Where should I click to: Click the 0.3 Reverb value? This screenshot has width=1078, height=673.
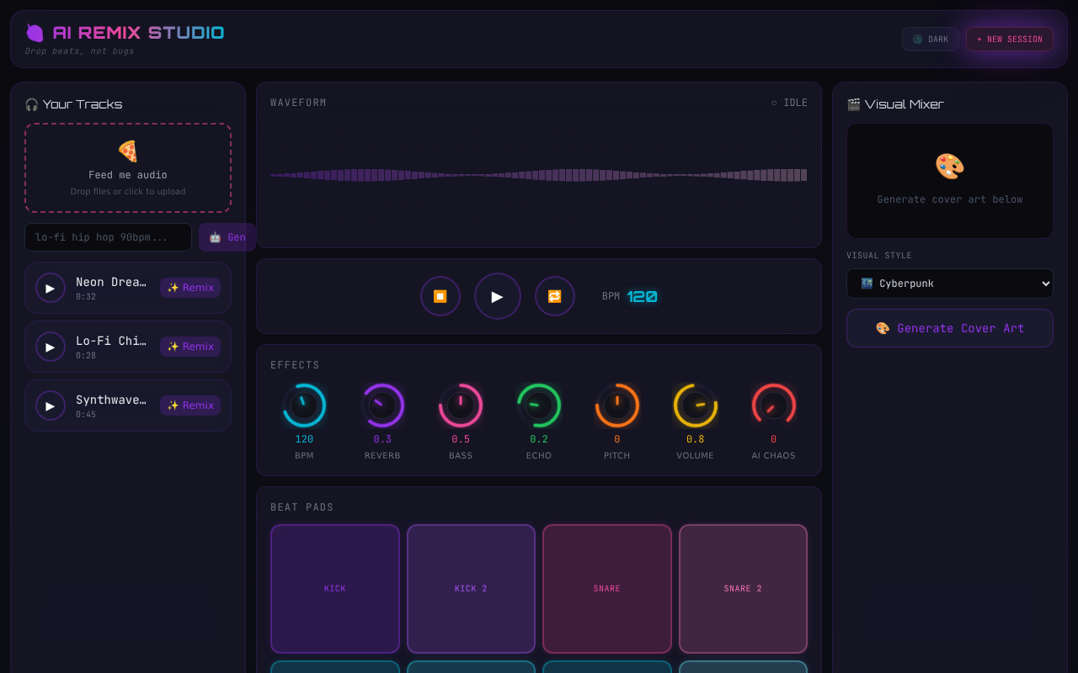click(x=382, y=439)
